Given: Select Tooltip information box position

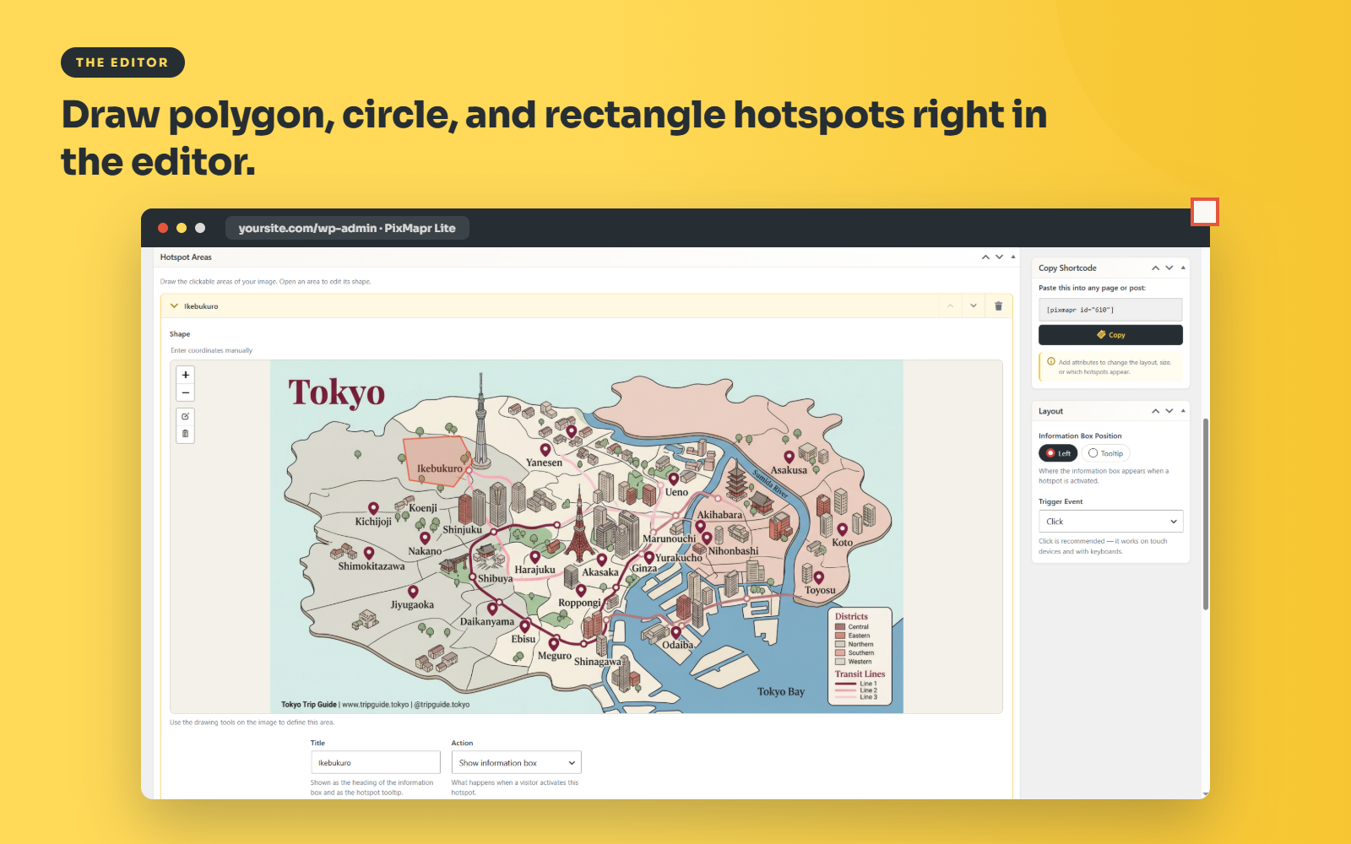Looking at the screenshot, I should tap(1105, 453).
